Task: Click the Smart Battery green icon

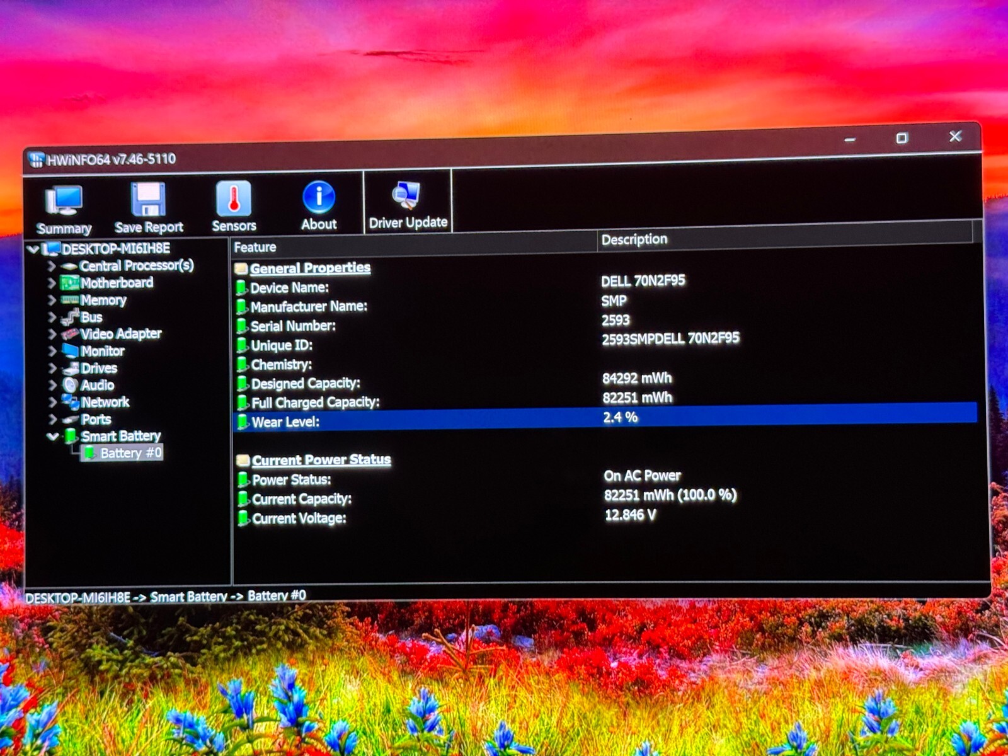Action: click(71, 436)
